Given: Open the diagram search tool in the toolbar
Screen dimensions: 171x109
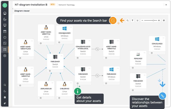Looking at the screenshot, I should (127, 20).
